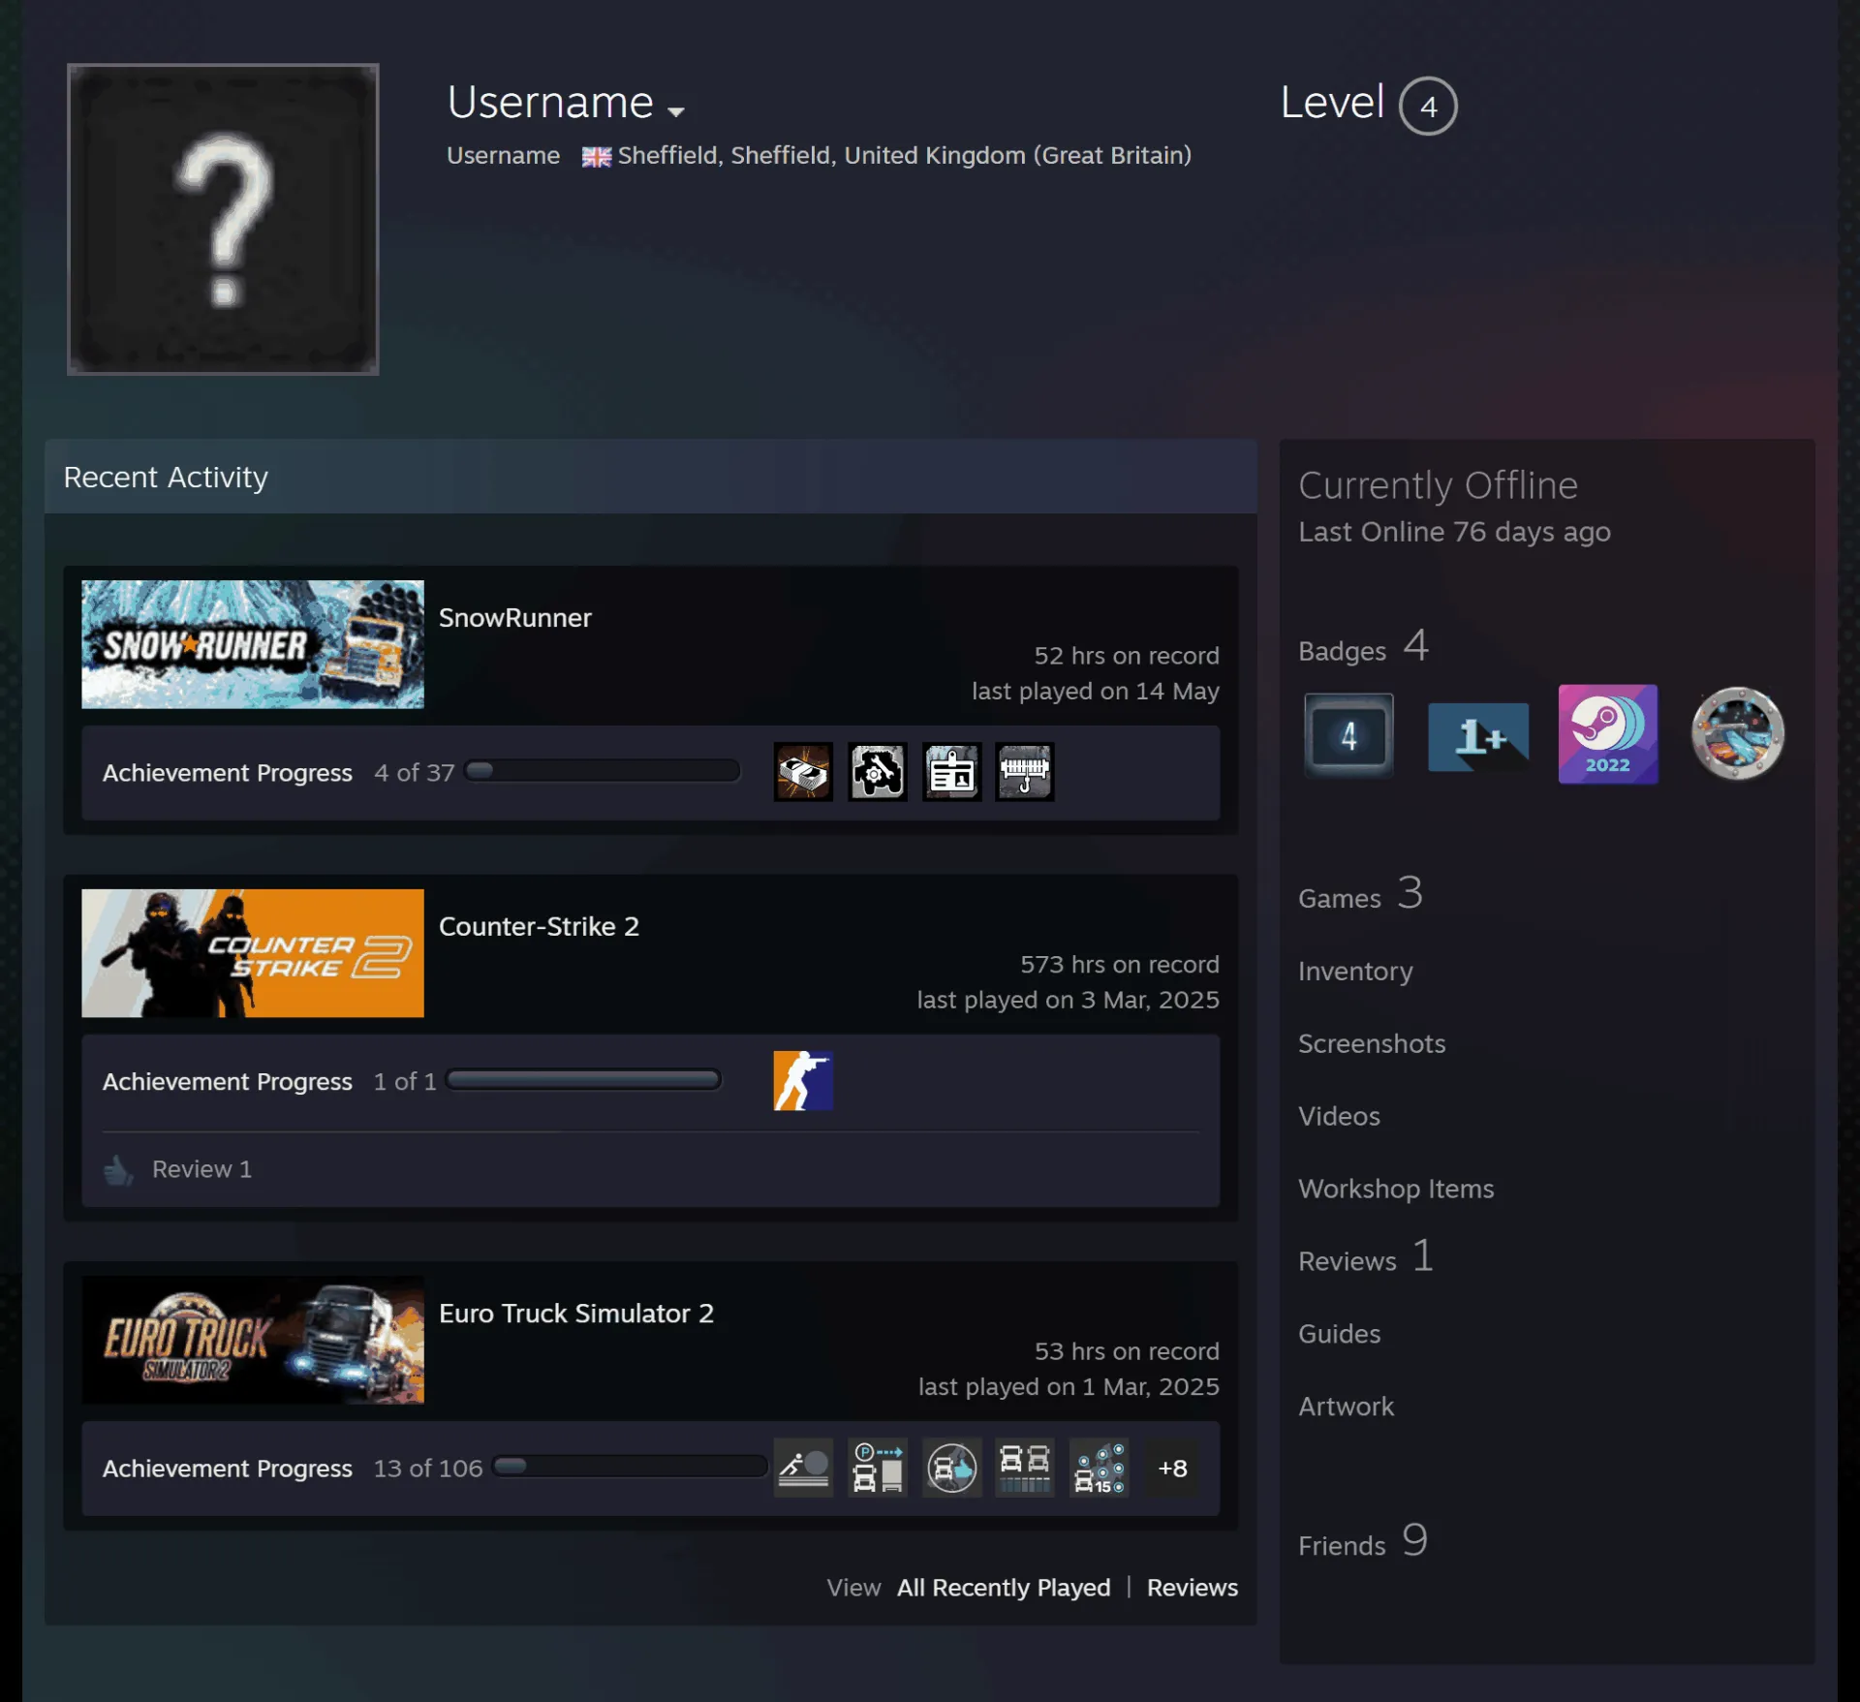Open the Badges 4 section link

[1363, 647]
